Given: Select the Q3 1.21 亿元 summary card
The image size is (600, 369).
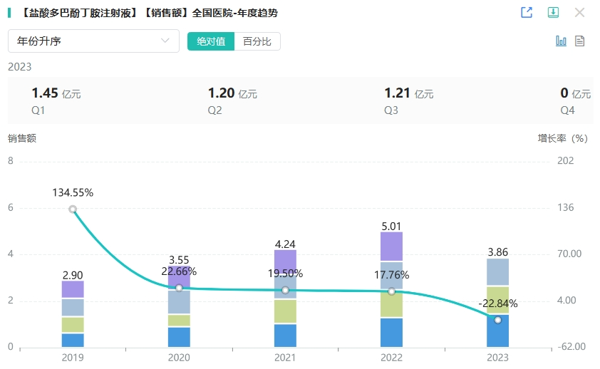Looking at the screenshot, I should click(x=409, y=100).
